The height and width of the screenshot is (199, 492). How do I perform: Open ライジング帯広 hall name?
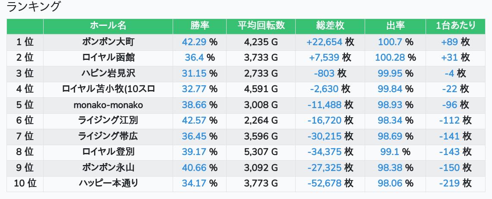pos(108,136)
